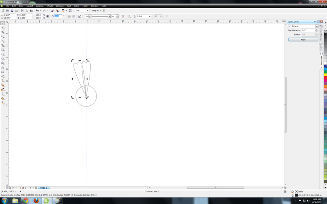Cut the selected object
This screenshot has height=204, width=327.
coord(22,11)
